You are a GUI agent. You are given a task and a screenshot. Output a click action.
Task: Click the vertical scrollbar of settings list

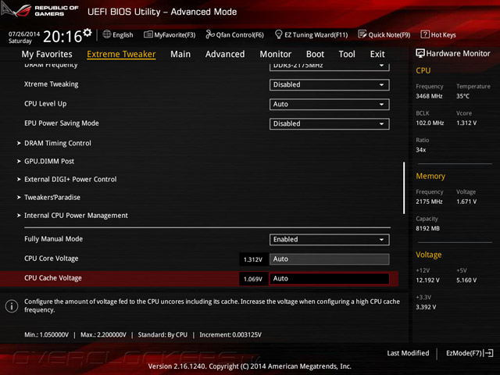[404, 188]
